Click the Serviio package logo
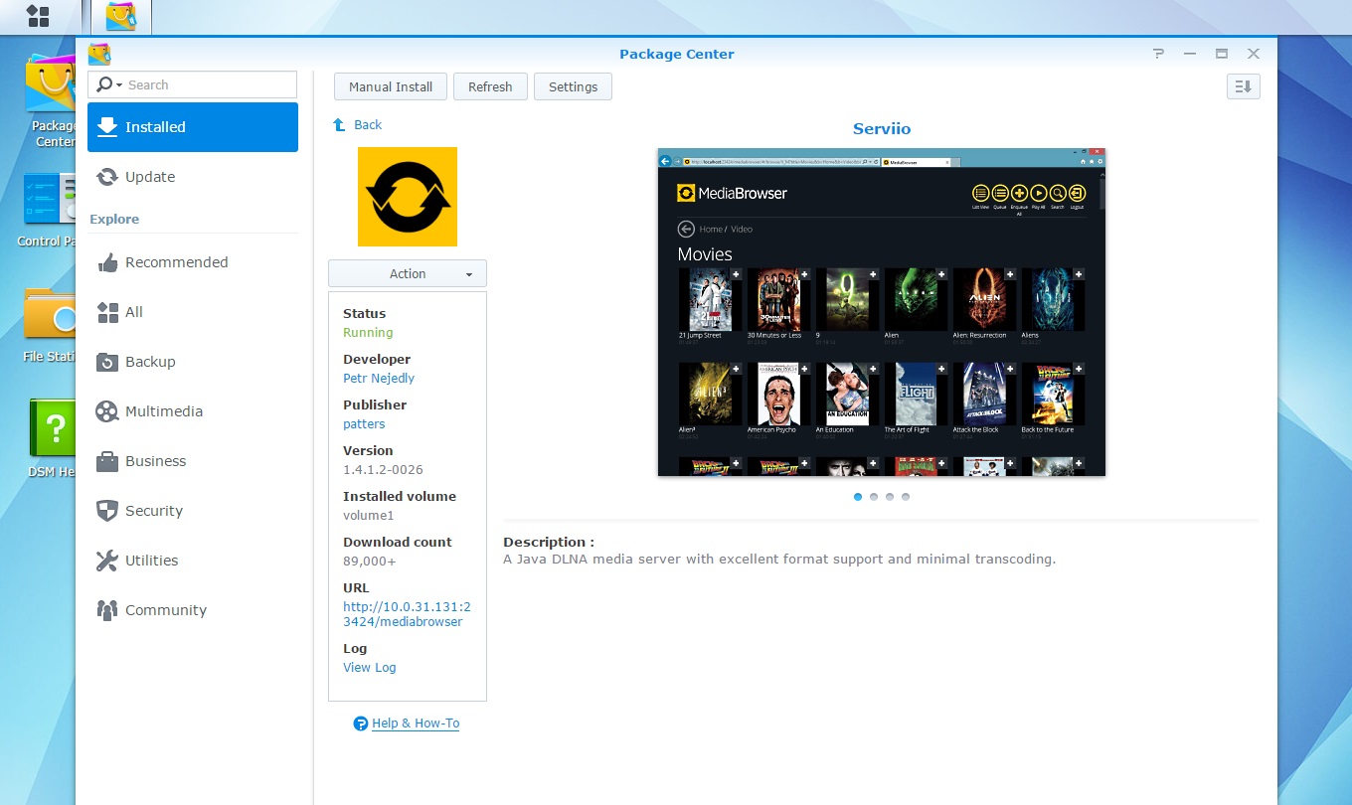1352x805 pixels. pos(408,197)
